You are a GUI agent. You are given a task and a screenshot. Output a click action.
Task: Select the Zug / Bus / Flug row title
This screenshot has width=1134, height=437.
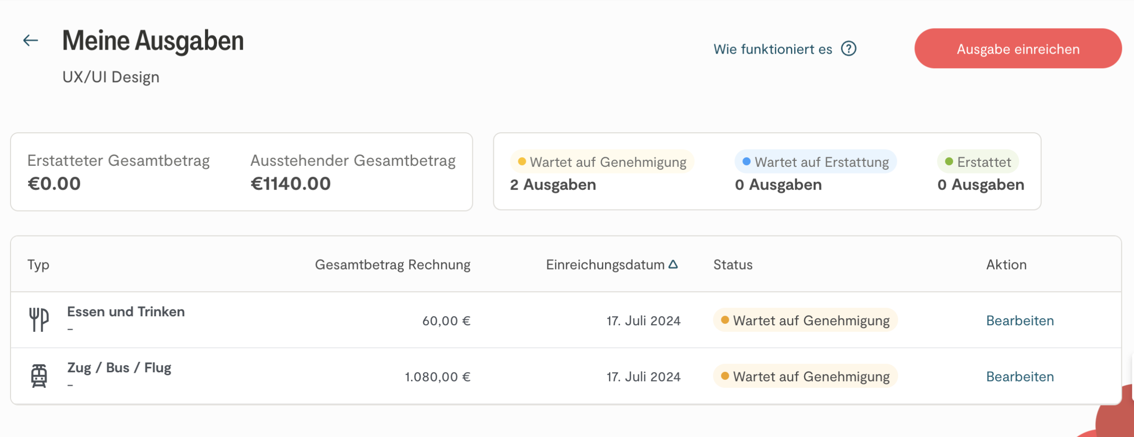coord(119,368)
